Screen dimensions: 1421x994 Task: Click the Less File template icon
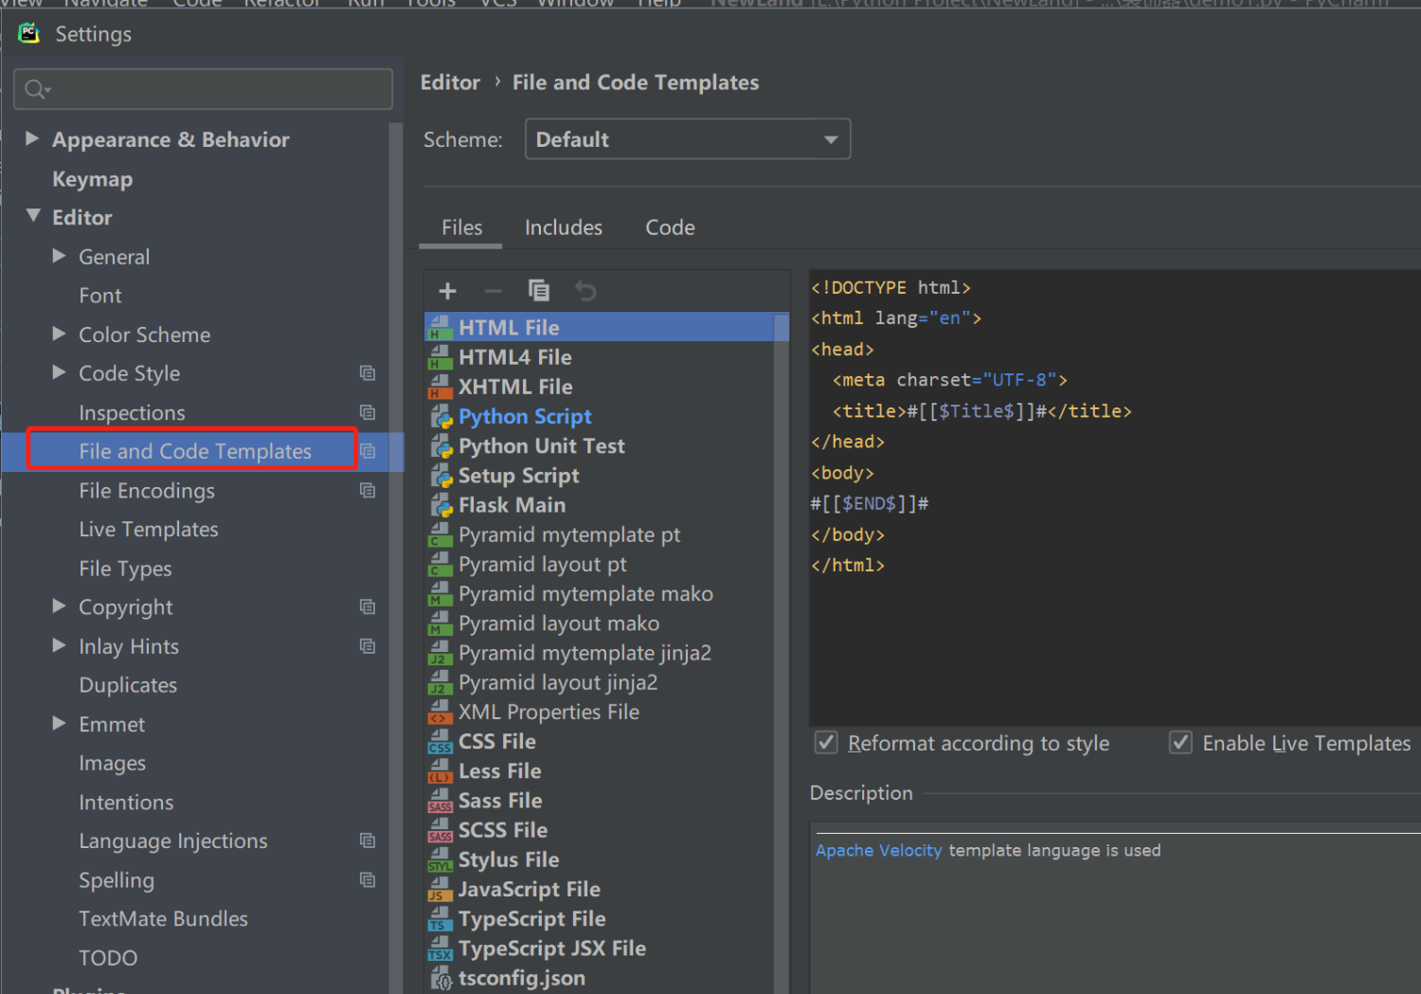pos(441,771)
